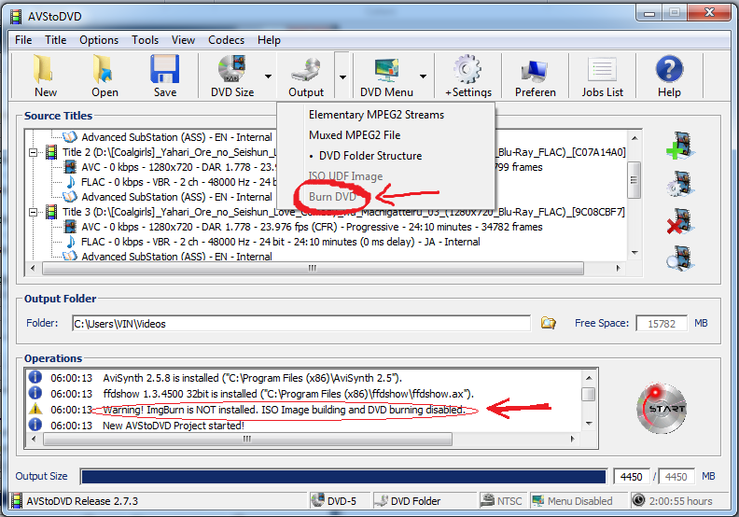Viewport: 739px width, 517px height.
Task: Remove title with red X film icon
Action: pos(679,221)
